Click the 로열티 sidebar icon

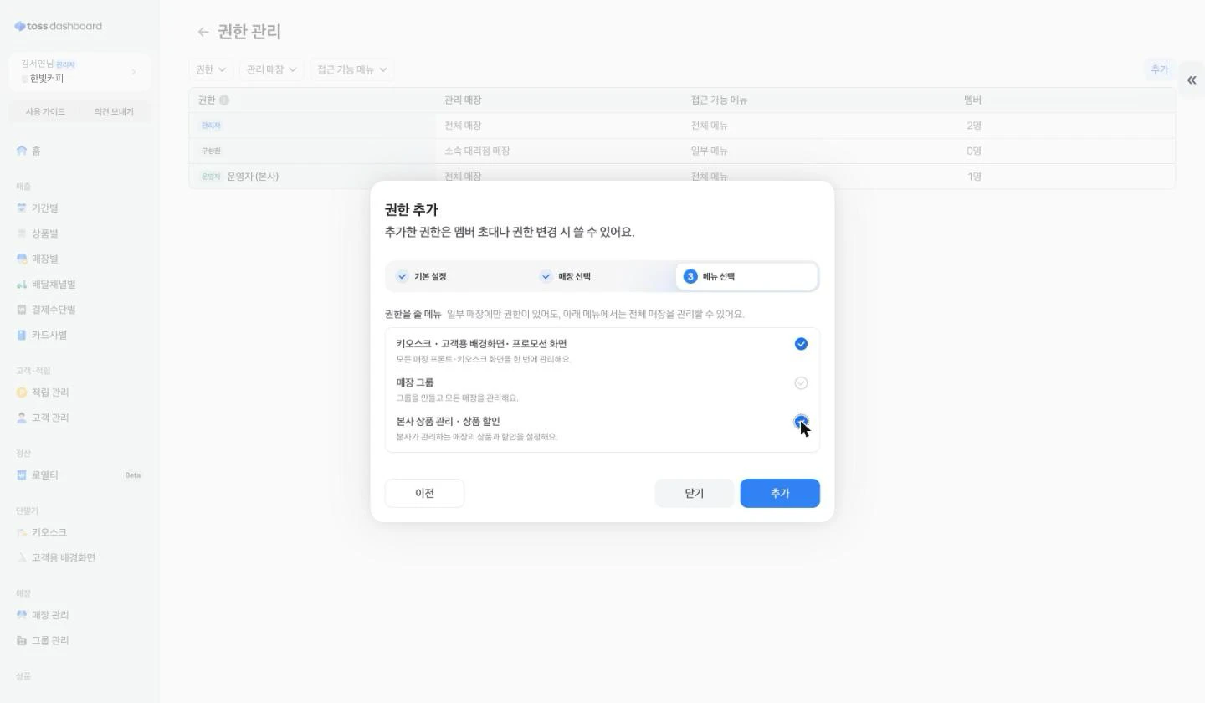[x=22, y=475]
